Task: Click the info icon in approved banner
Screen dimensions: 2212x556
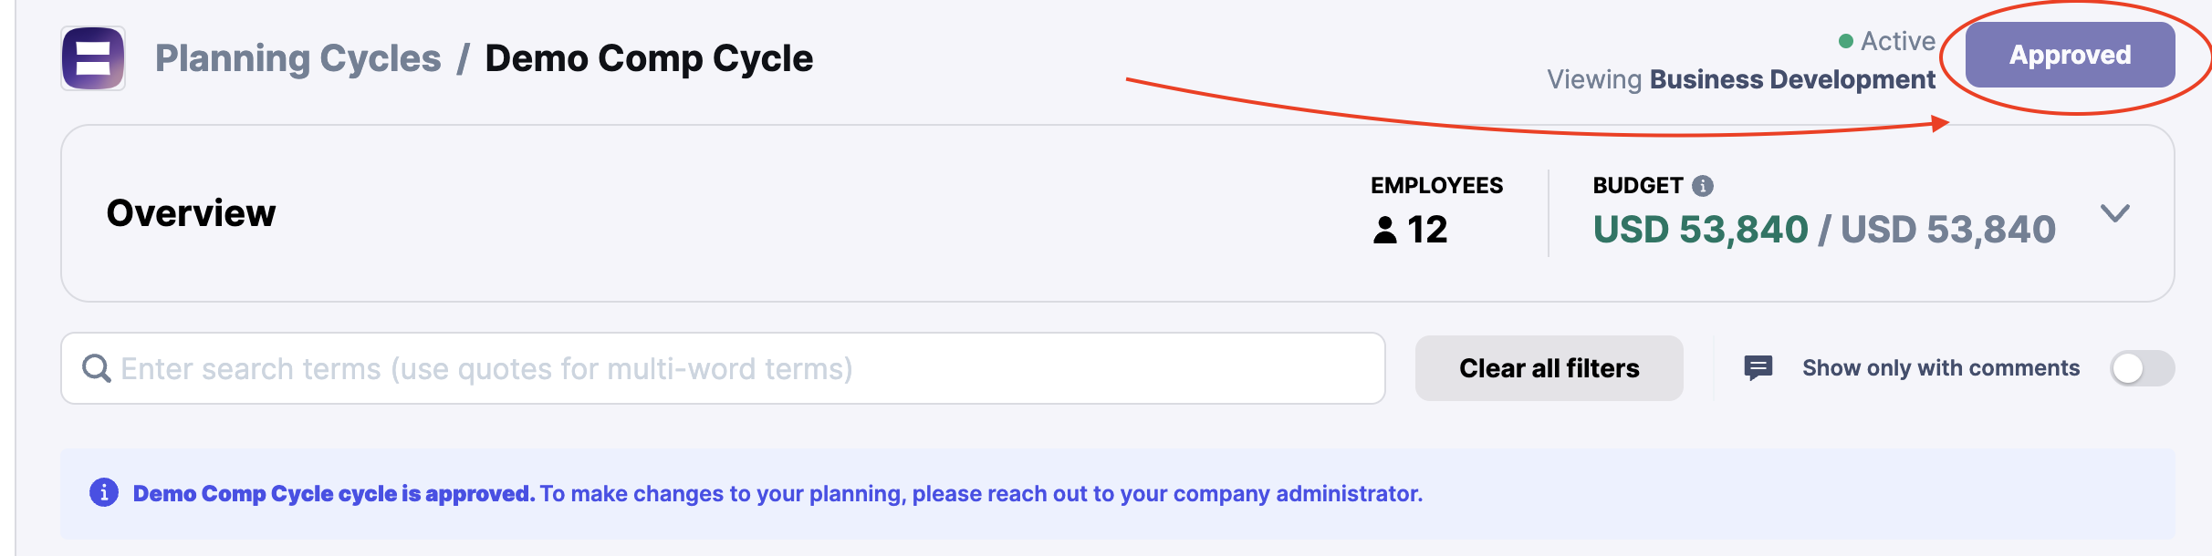Action: 104,492
